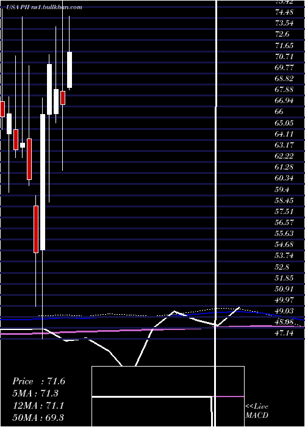The height and width of the screenshot is (427, 305).
Task: Click the 50.91 price axis label
Action: click(x=284, y=289)
